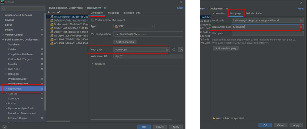Add a new deployment server with plus icon
This screenshot has height=129, width=307.
[x=49, y=12]
